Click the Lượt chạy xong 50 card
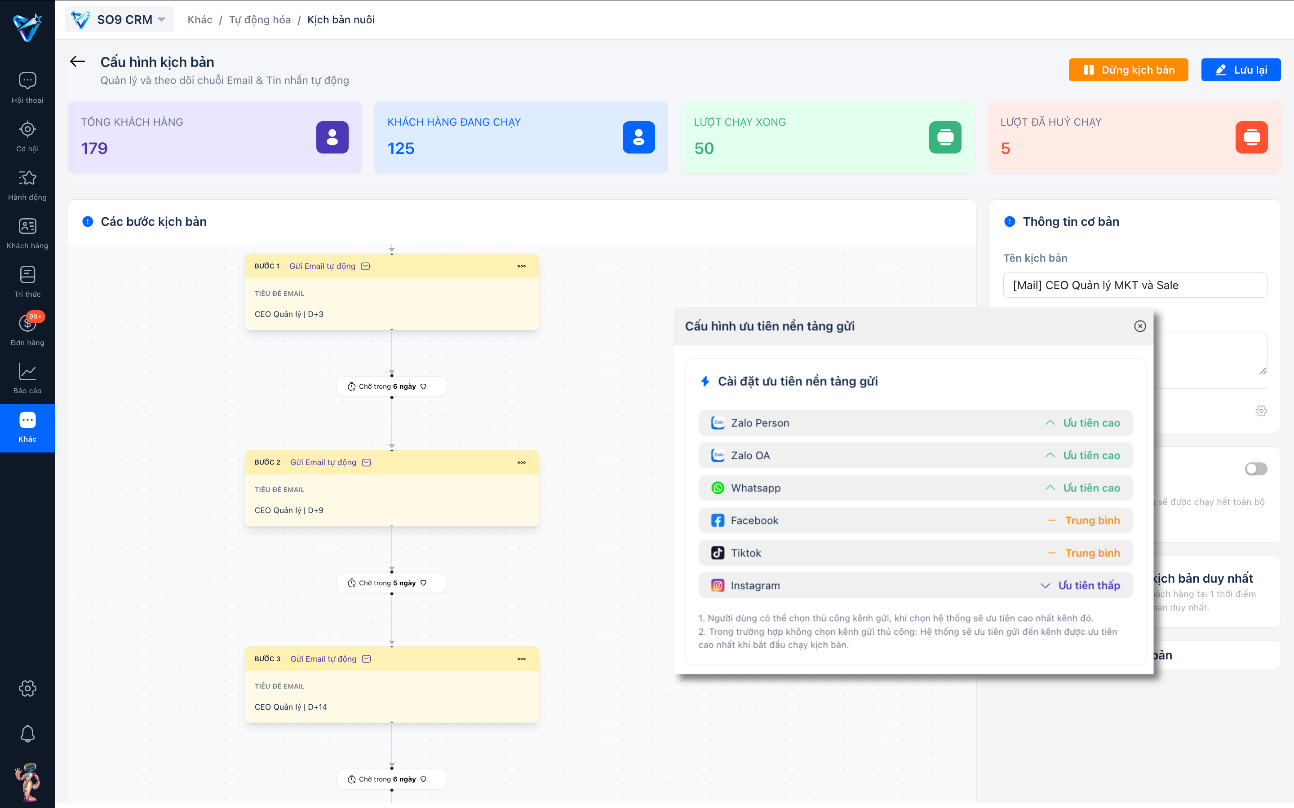Screen dimensions: 1294x808 click(x=827, y=137)
